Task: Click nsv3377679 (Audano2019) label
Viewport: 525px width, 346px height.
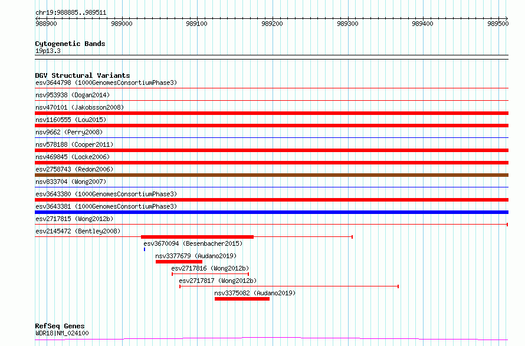Action: coord(196,256)
